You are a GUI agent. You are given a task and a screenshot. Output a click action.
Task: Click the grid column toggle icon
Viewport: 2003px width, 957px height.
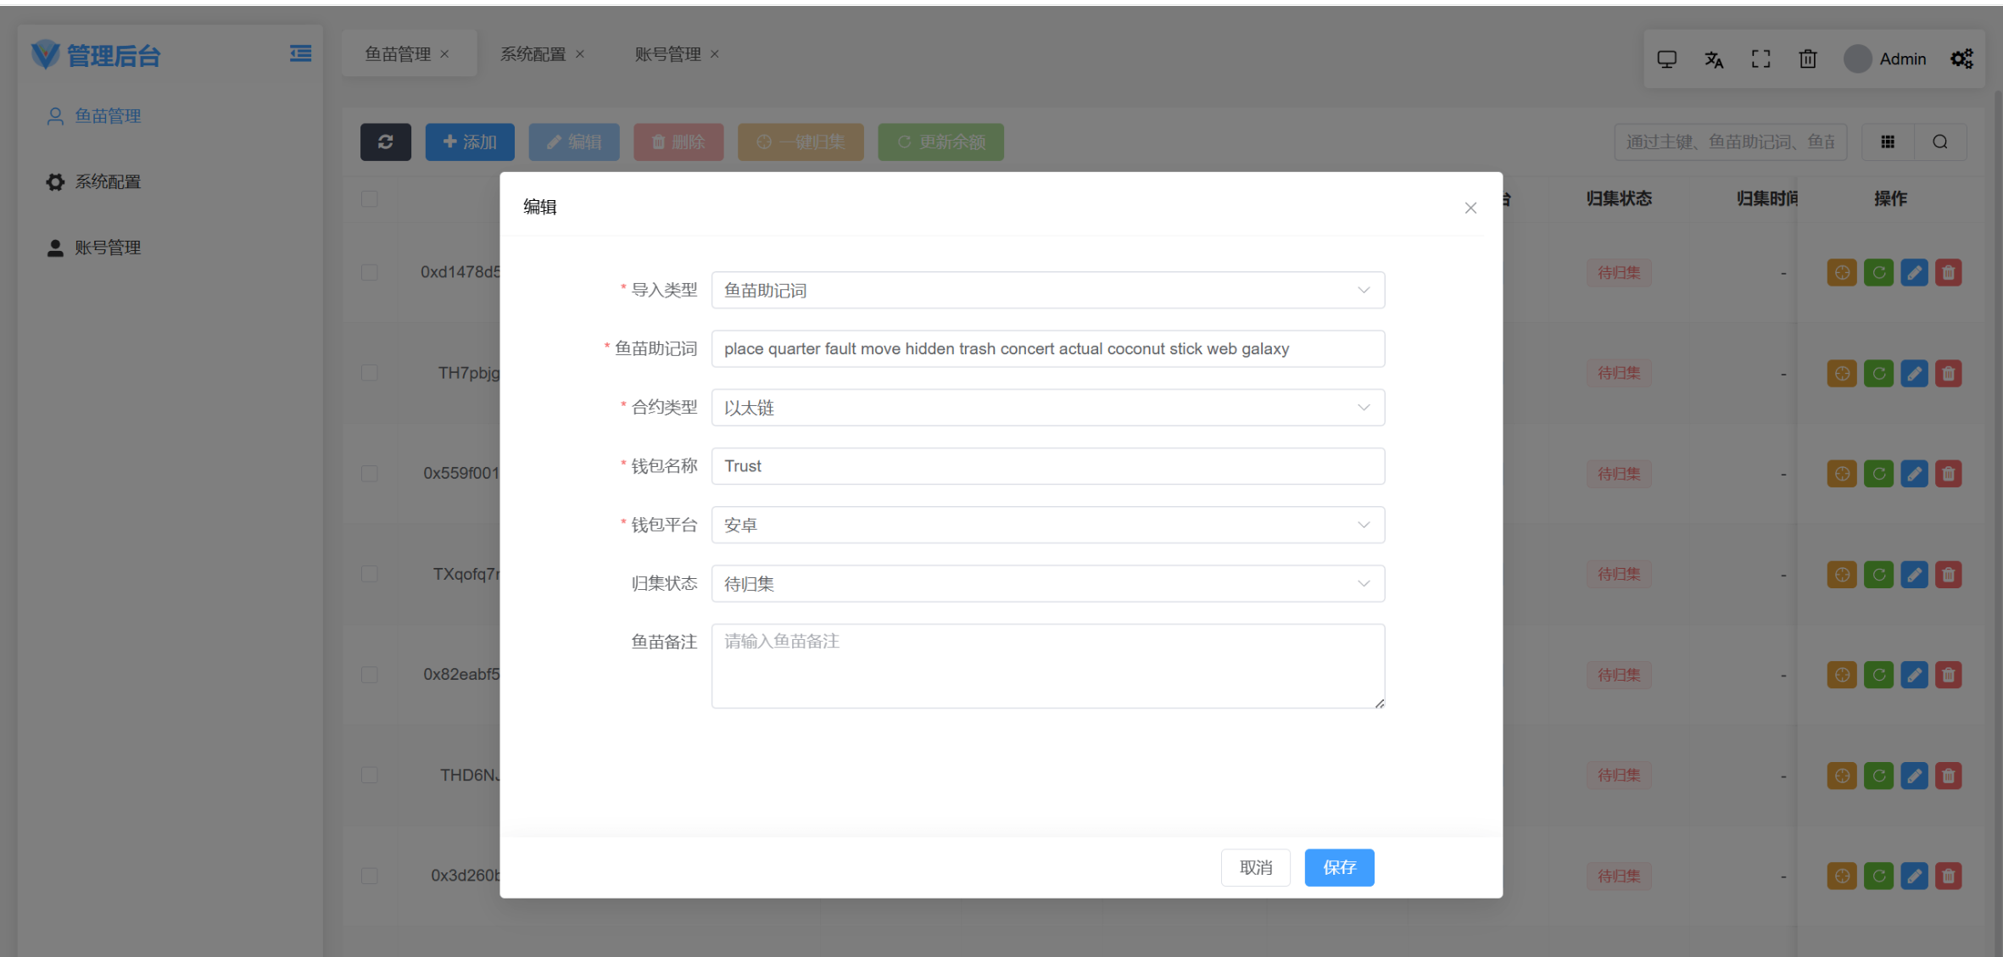[x=1888, y=142]
